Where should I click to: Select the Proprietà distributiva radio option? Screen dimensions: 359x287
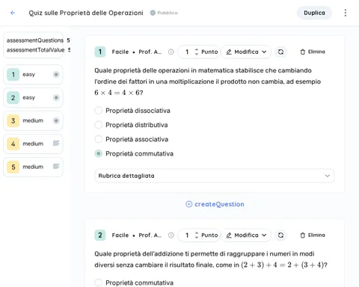(99, 125)
